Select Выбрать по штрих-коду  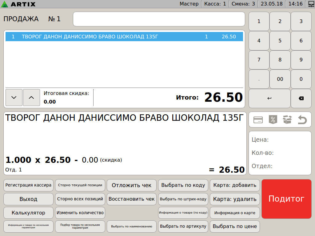(x=183, y=199)
